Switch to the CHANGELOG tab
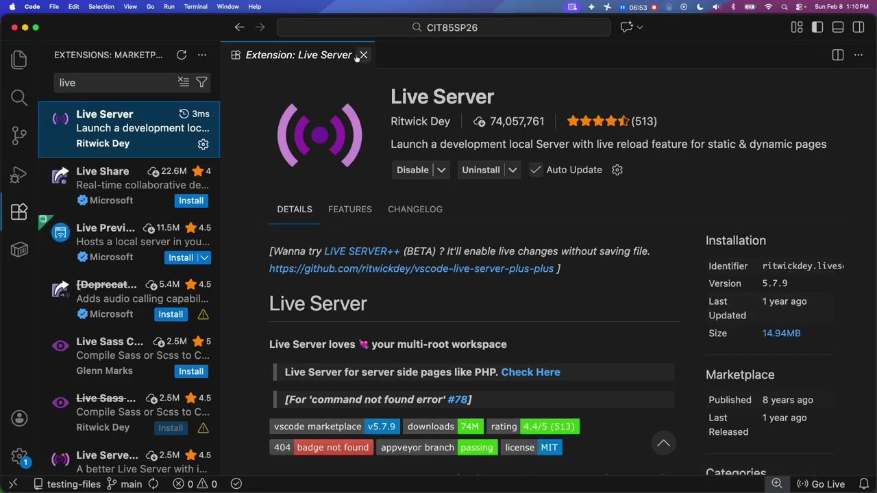The image size is (877, 493). click(415, 210)
